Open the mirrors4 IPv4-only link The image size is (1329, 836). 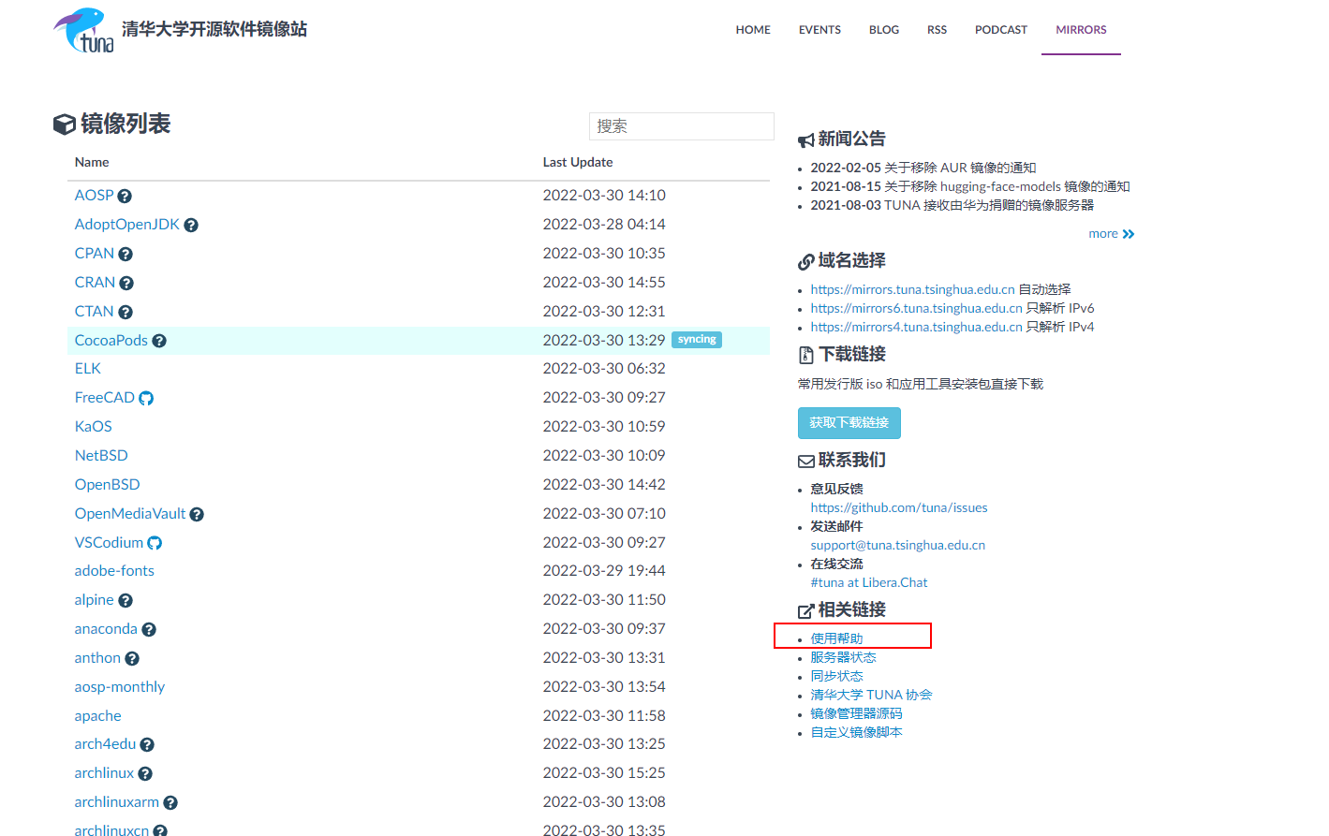click(917, 327)
